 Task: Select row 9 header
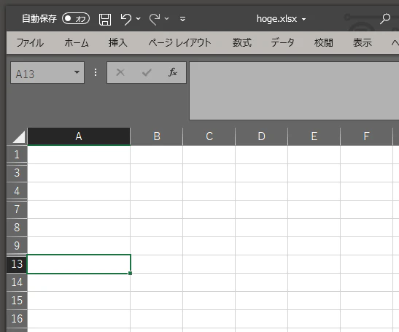pyautogui.click(x=17, y=246)
